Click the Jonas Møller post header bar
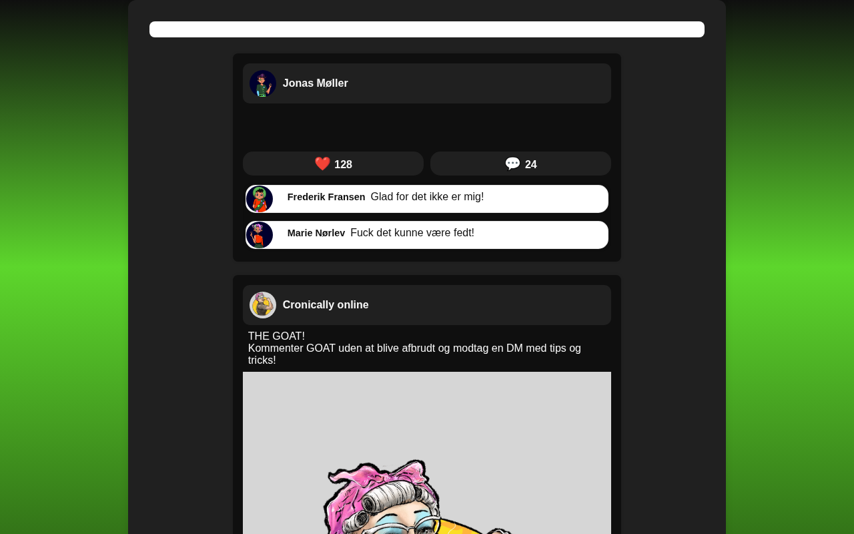 427,83
